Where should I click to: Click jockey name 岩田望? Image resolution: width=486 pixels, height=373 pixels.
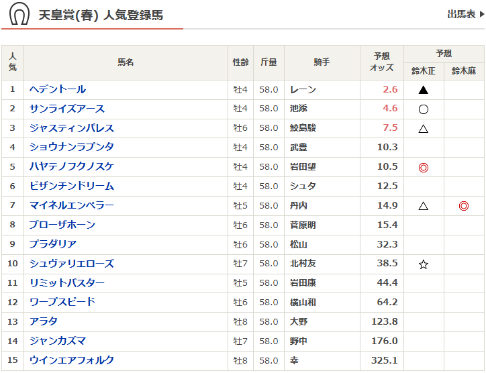point(303,167)
